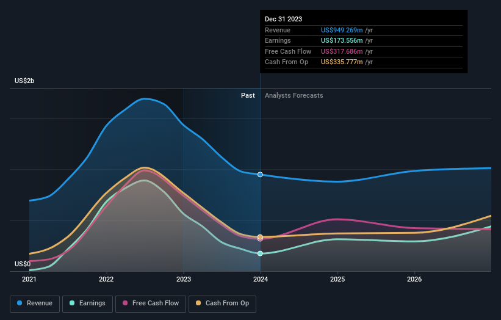Screen dimensions: 501x320
Task: Click the pink Free Cash Flow legend dot
Action: click(125, 303)
